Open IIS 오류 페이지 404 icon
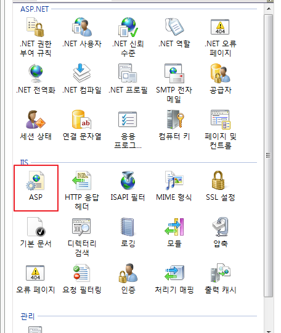This screenshot has width=281, height=333. pyautogui.click(x=35, y=273)
